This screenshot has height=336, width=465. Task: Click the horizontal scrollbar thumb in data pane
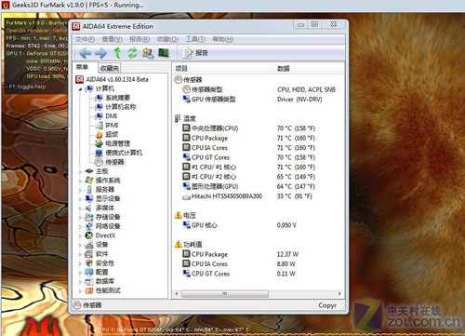click(225, 293)
